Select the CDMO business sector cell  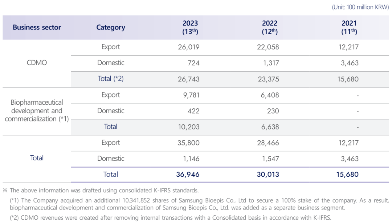click(x=37, y=63)
